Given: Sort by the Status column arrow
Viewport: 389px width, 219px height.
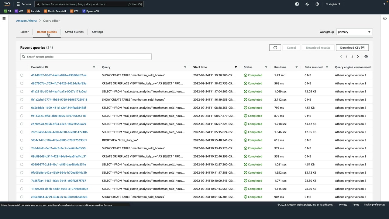Looking at the screenshot, I should click(266, 67).
